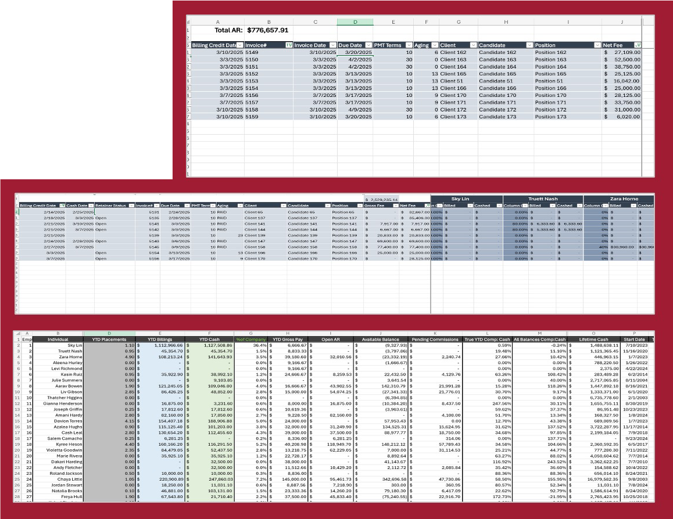Select the 3/20/2025 due date for invoice 5149

(355, 52)
